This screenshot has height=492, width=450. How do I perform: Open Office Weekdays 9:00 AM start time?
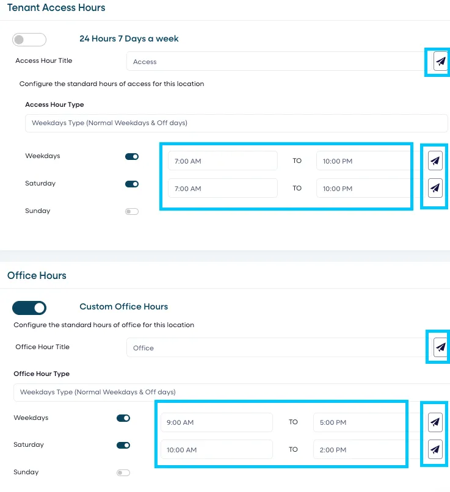click(x=217, y=422)
